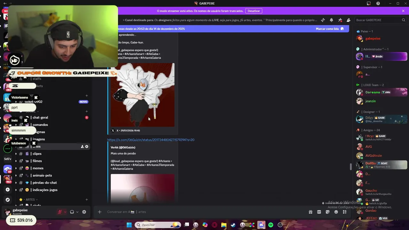Open the LOUD server icon in sidebar
The width and height of the screenshot is (409, 230).
tap(8, 149)
